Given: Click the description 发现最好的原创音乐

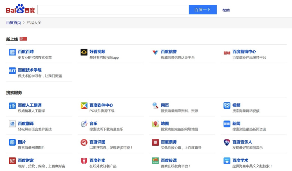Looking at the screenshot, I should tap(248, 148).
